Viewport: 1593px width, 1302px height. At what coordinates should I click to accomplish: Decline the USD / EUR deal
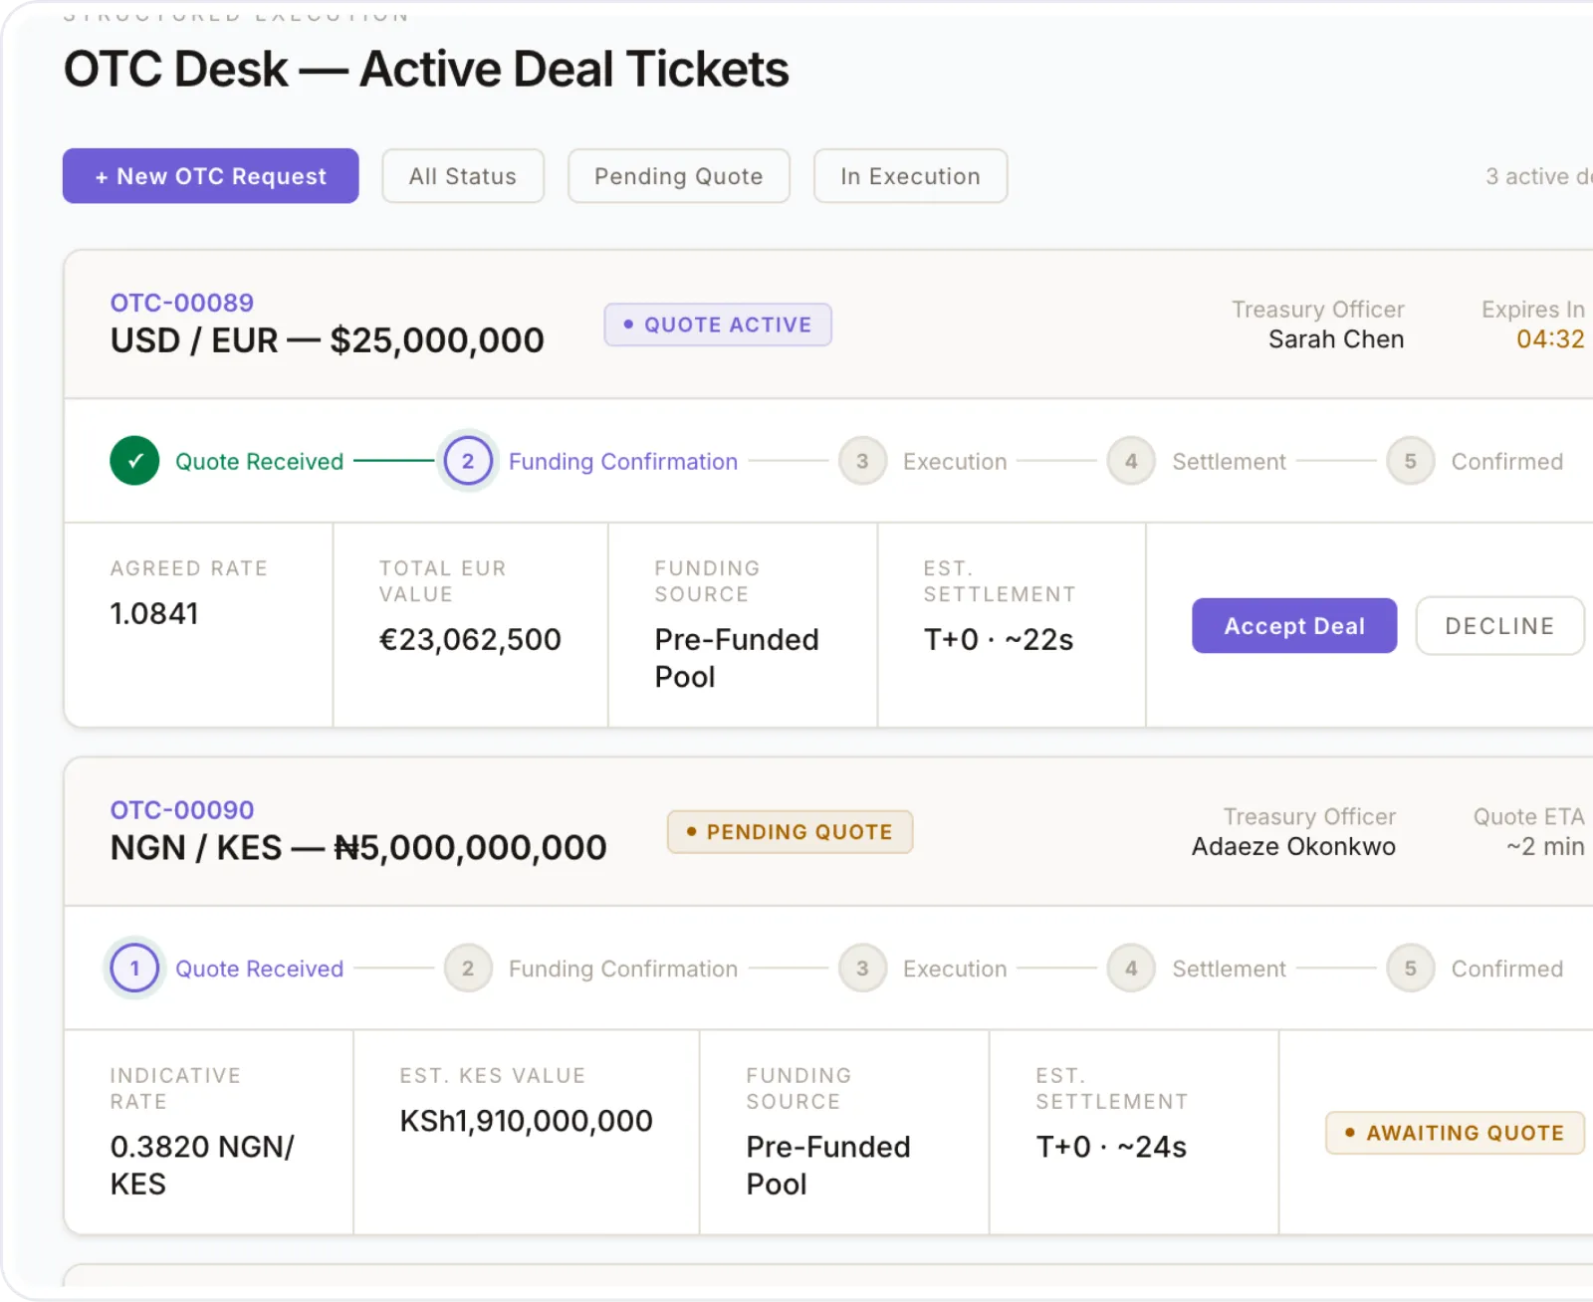click(1499, 626)
